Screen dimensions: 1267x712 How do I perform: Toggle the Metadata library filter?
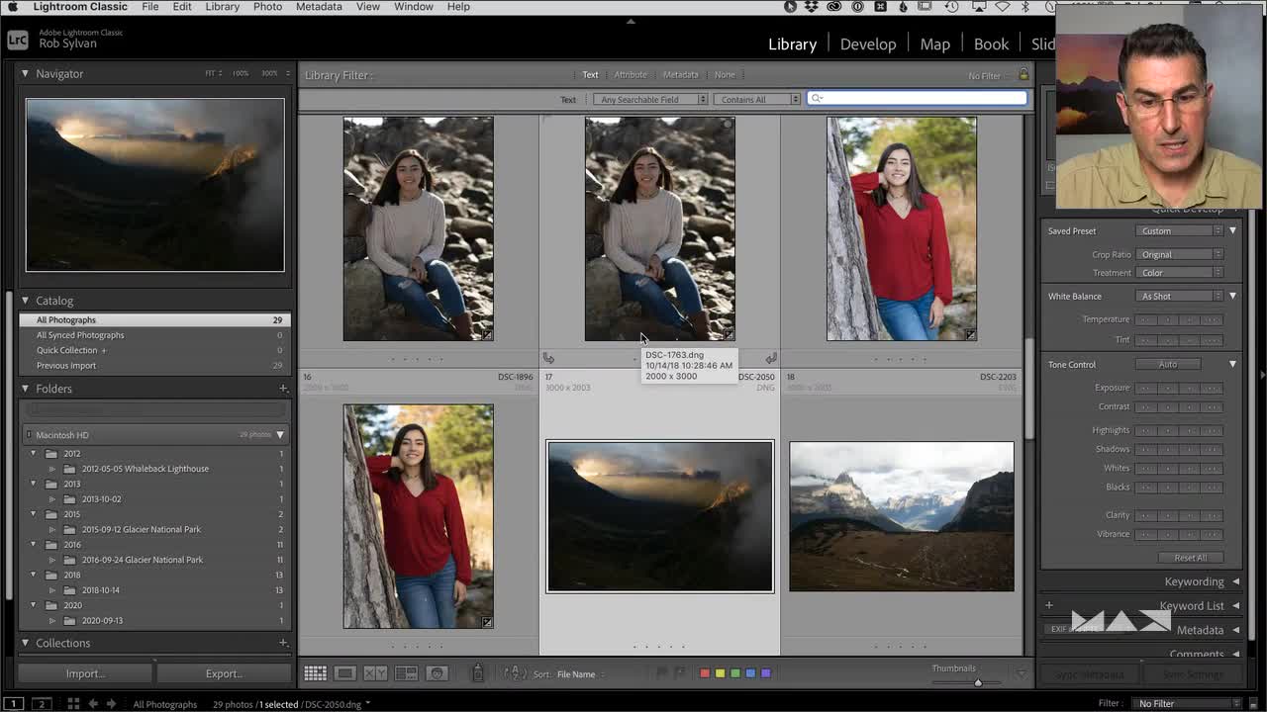(x=680, y=75)
